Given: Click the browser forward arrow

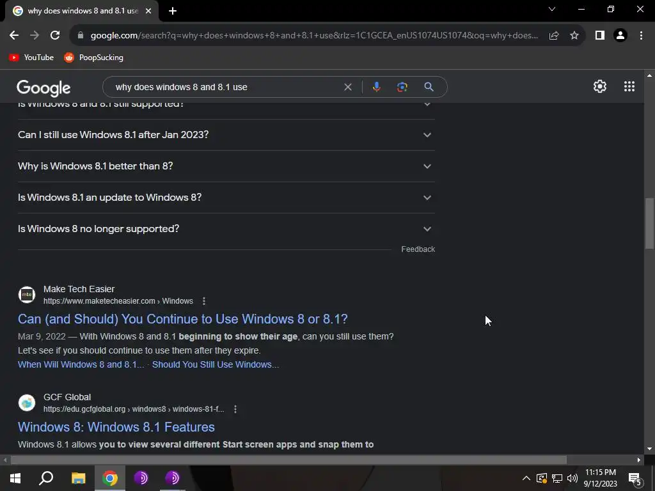Looking at the screenshot, I should tap(35, 36).
